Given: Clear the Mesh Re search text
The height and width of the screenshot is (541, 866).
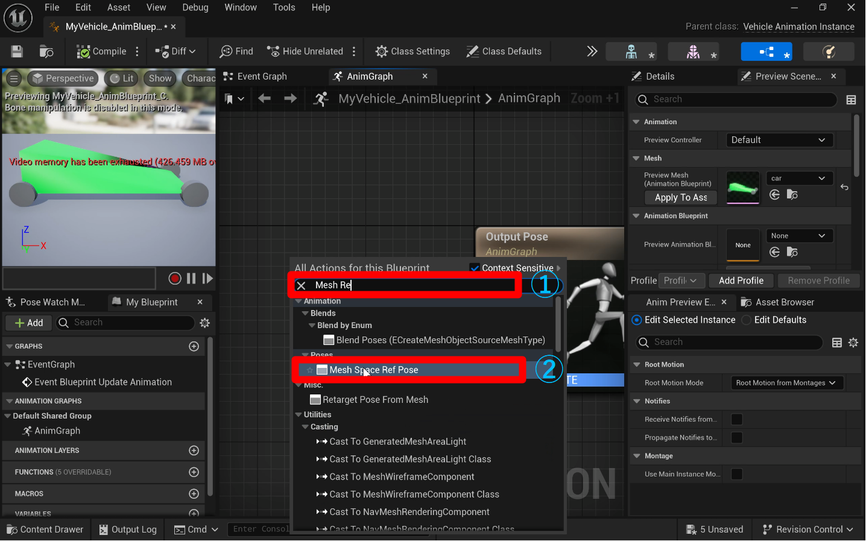Looking at the screenshot, I should click(x=302, y=285).
